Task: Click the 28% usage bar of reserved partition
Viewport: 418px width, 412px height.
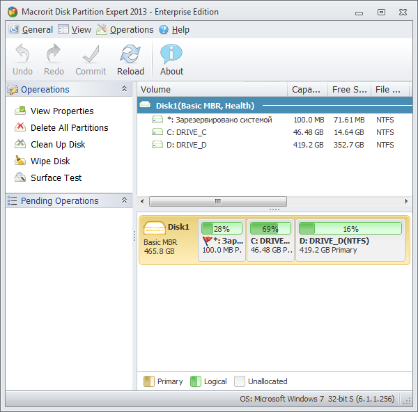Action: coord(222,228)
